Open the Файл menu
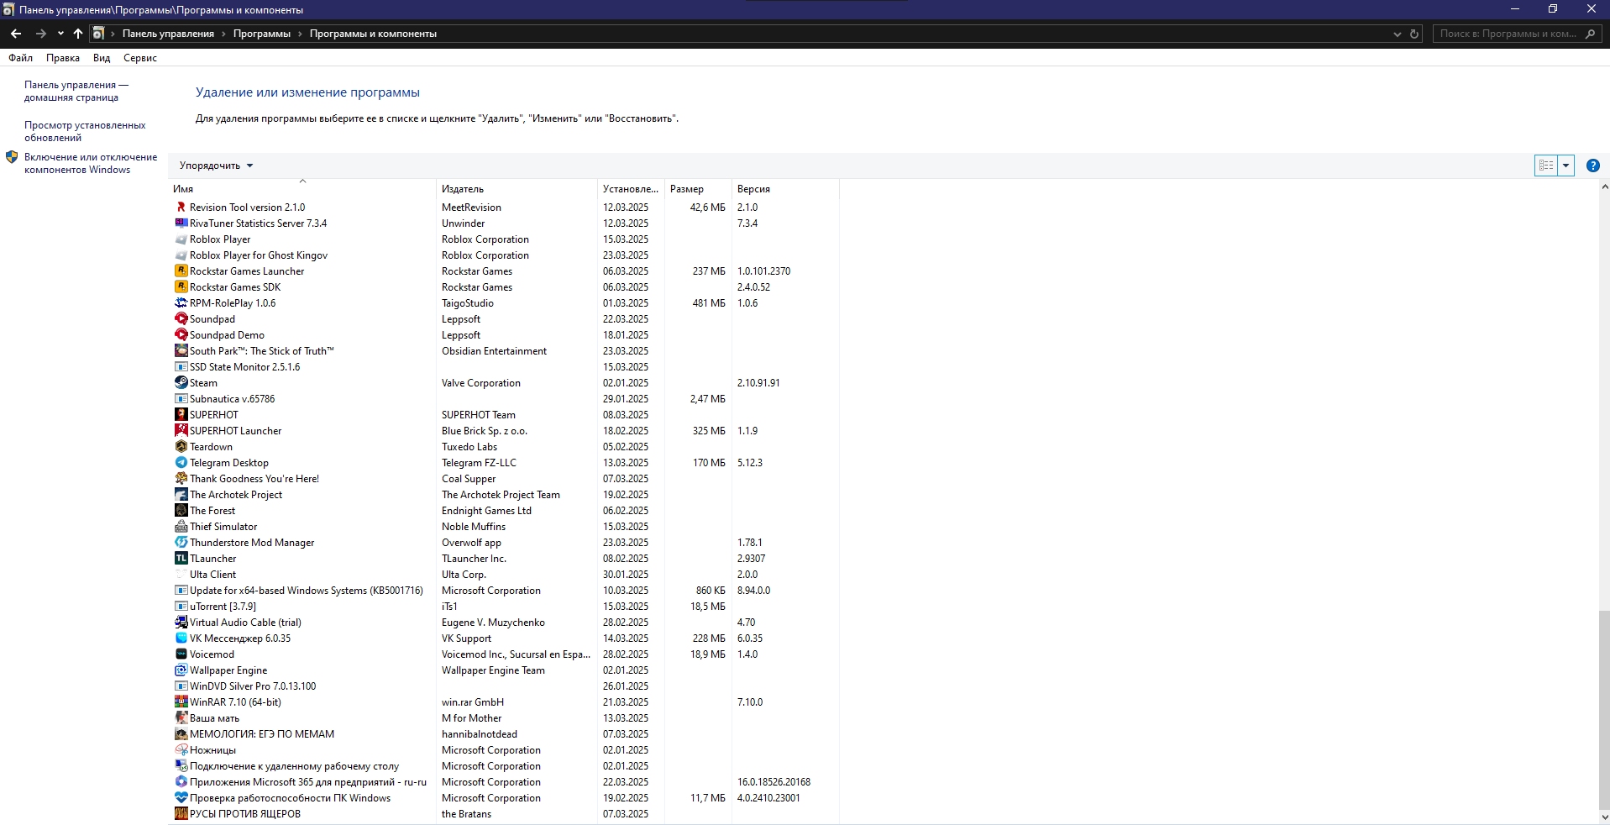Screen dimensions: 1610x825 coord(20,58)
